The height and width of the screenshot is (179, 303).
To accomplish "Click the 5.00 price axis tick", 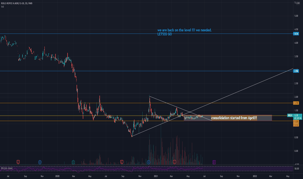I will pyautogui.click(x=296, y=16).
